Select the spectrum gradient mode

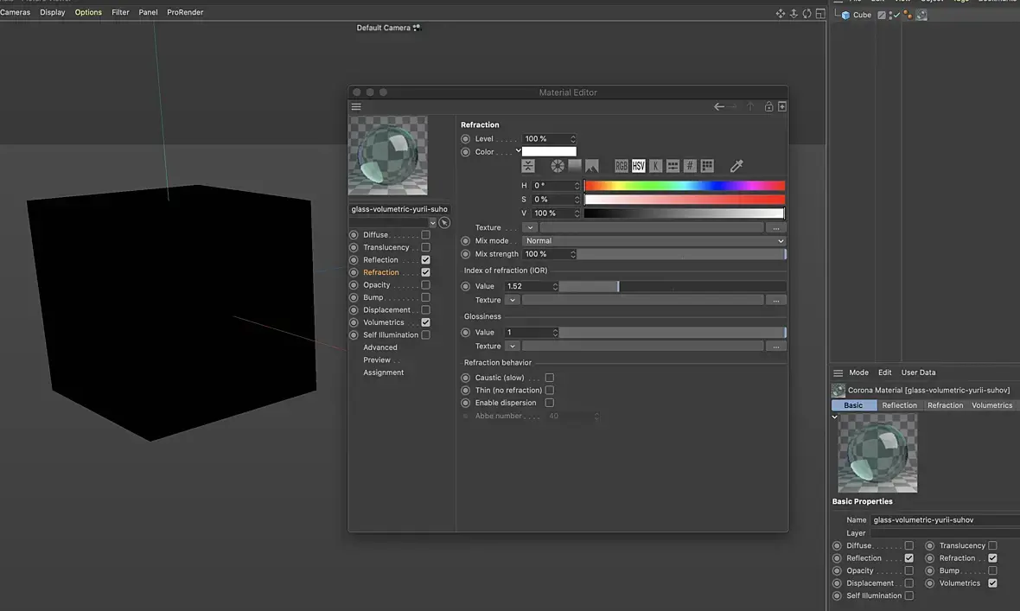575,166
